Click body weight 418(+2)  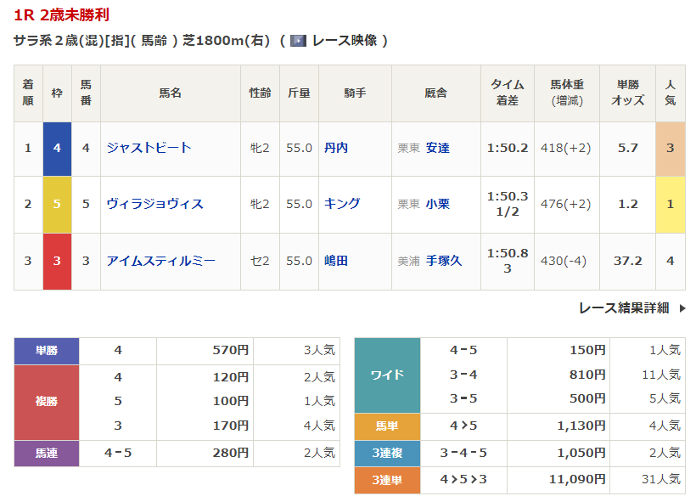coord(565,148)
